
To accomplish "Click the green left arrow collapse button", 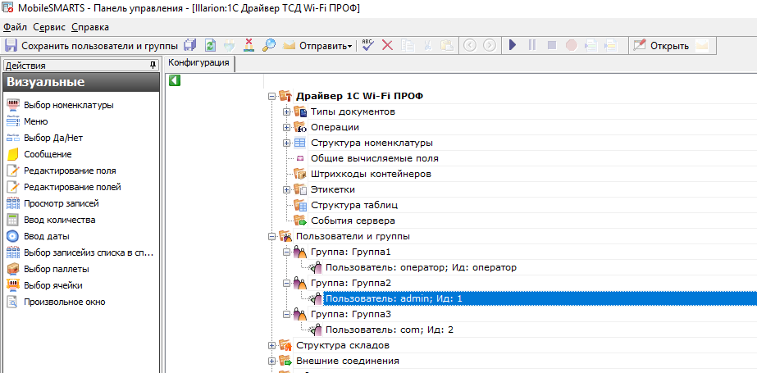I will tap(175, 81).
